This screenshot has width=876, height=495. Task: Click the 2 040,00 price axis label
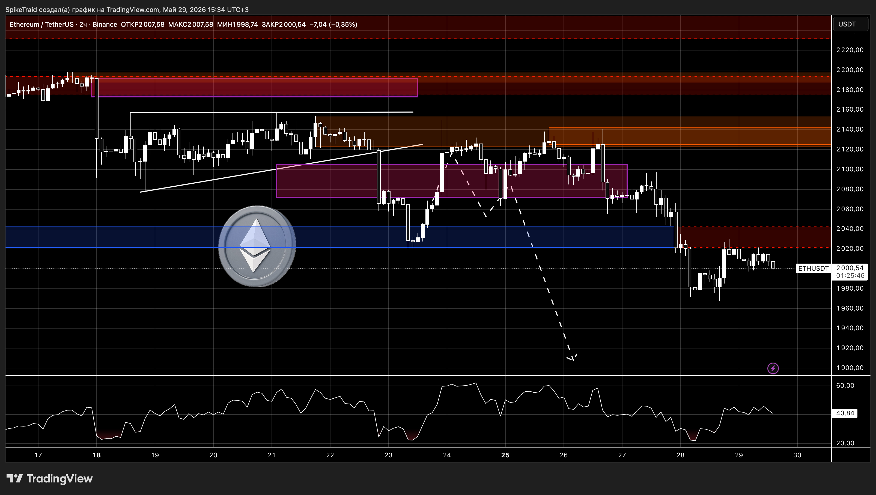tap(850, 228)
